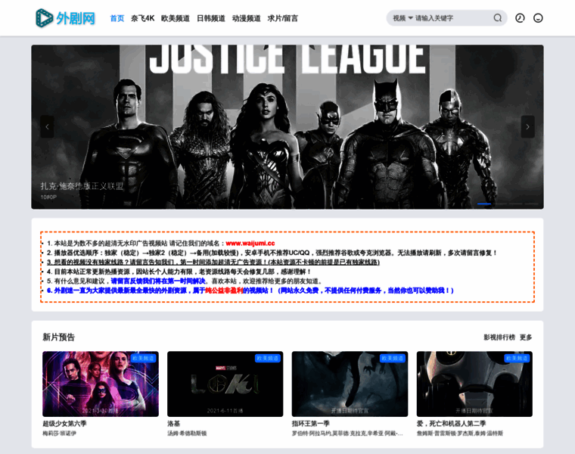Go to previous banner slide arrow
Image resolution: width=575 pixels, height=454 pixels.
point(47,127)
